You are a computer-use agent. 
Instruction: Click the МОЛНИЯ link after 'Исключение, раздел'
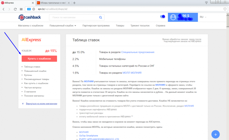point(189,106)
